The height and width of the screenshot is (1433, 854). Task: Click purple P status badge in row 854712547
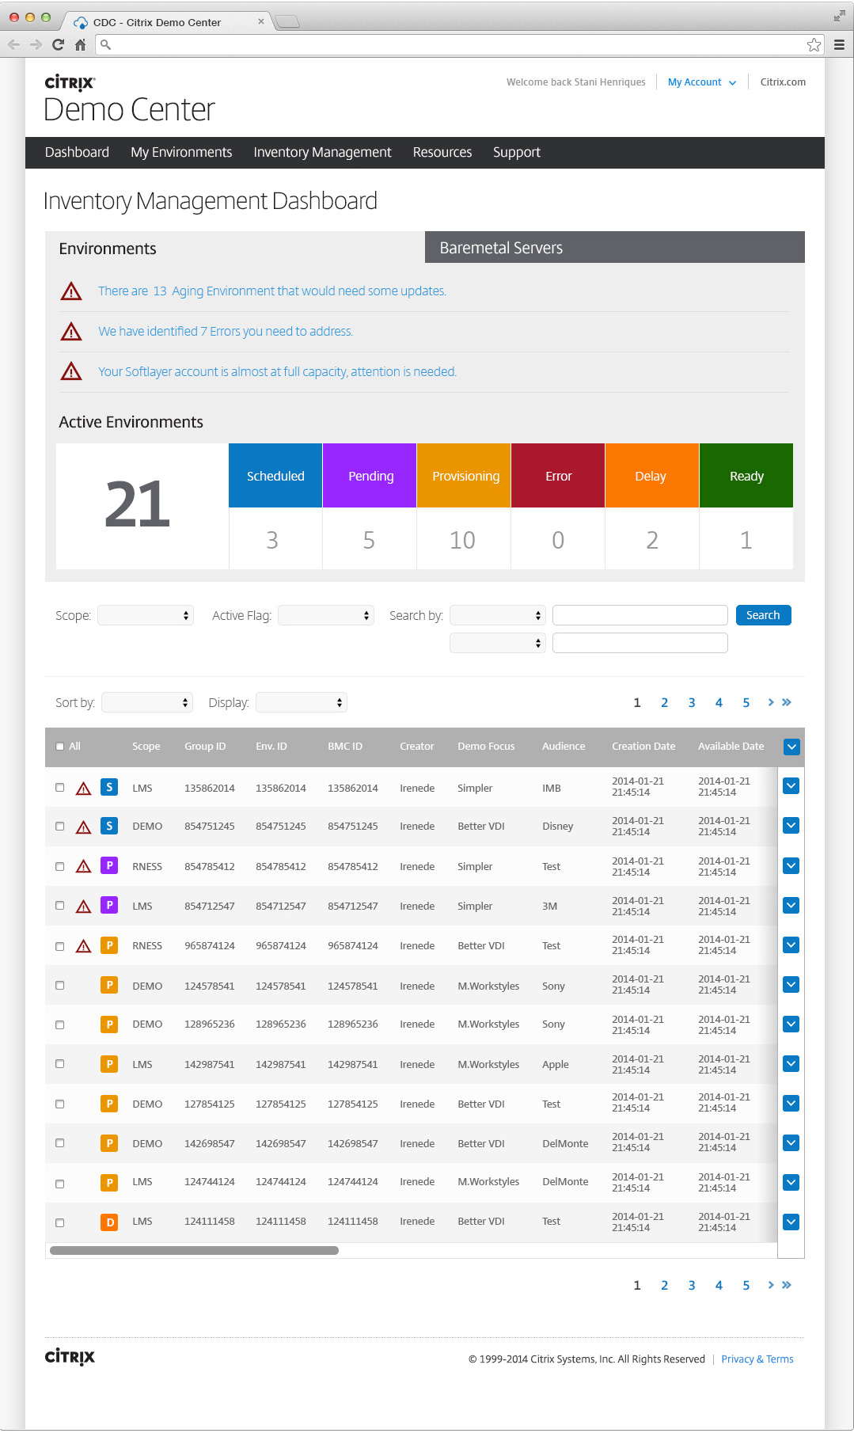pyautogui.click(x=109, y=905)
